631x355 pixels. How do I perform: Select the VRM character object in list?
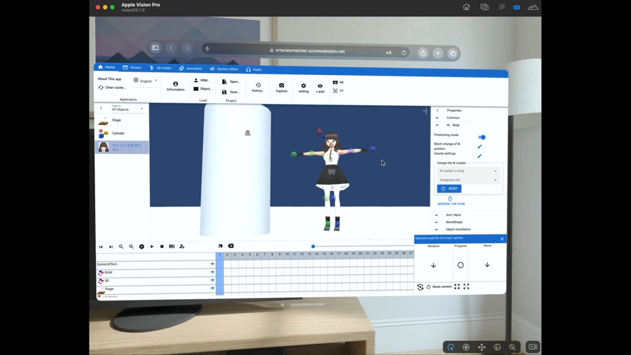tap(122, 147)
